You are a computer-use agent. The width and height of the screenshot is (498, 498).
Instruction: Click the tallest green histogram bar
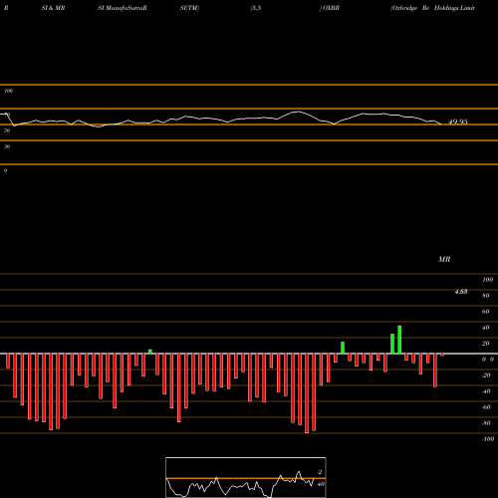pos(399,340)
